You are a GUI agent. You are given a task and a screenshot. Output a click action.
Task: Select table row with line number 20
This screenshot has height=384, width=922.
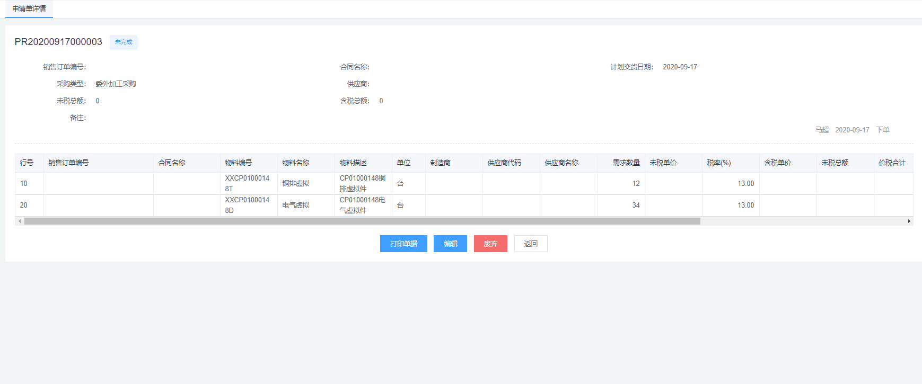[x=24, y=206]
